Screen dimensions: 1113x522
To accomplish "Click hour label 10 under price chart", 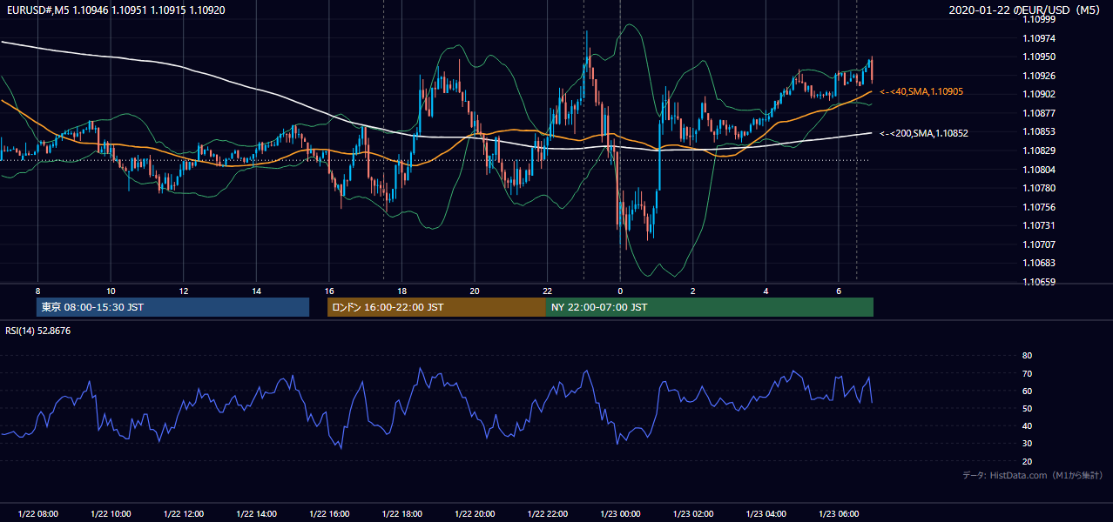I will [x=111, y=291].
